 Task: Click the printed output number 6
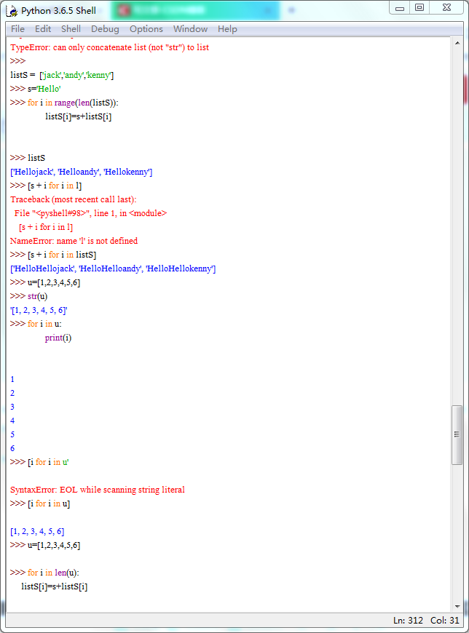click(x=12, y=448)
